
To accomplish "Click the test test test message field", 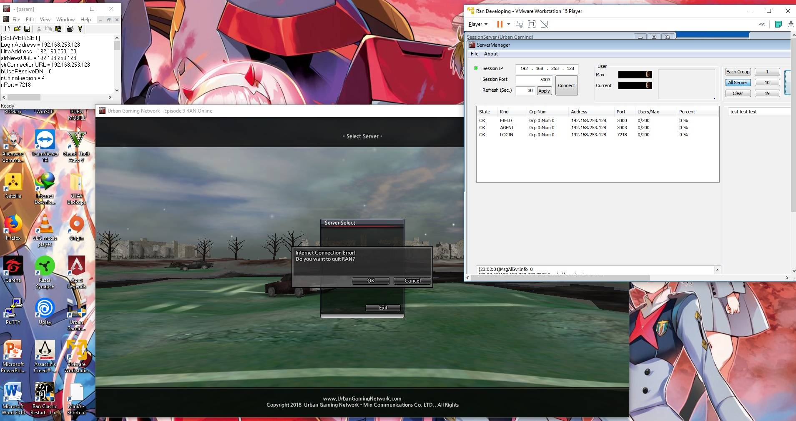I will [759, 112].
